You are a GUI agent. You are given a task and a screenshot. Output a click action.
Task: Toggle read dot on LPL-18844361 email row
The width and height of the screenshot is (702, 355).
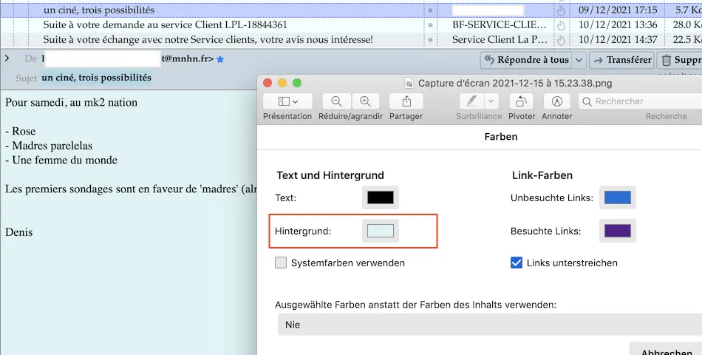pyautogui.click(x=430, y=24)
